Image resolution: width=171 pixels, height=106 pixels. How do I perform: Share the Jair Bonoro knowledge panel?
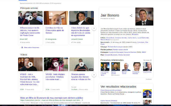[131, 16]
